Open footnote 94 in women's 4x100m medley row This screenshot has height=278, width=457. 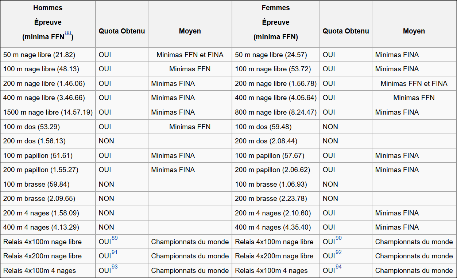click(x=338, y=267)
